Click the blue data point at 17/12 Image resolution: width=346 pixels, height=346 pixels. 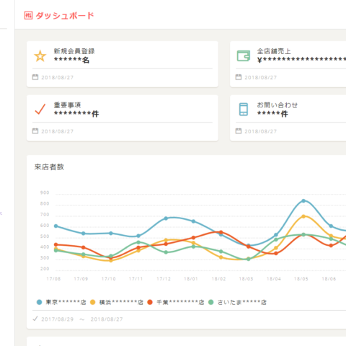[166, 218]
